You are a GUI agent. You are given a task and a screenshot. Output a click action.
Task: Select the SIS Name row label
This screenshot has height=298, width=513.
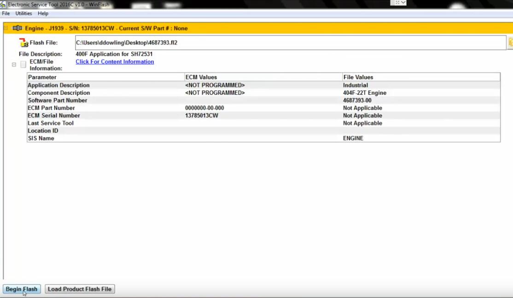[41, 138]
